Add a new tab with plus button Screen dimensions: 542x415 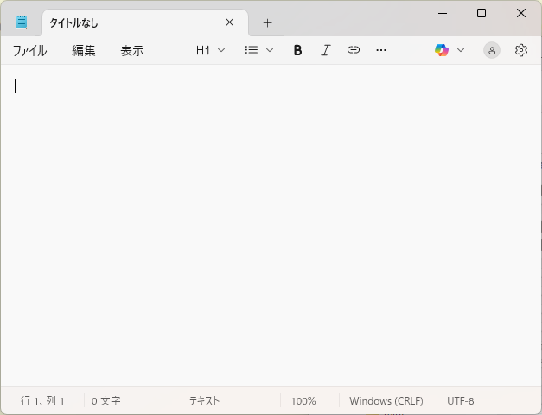(267, 22)
